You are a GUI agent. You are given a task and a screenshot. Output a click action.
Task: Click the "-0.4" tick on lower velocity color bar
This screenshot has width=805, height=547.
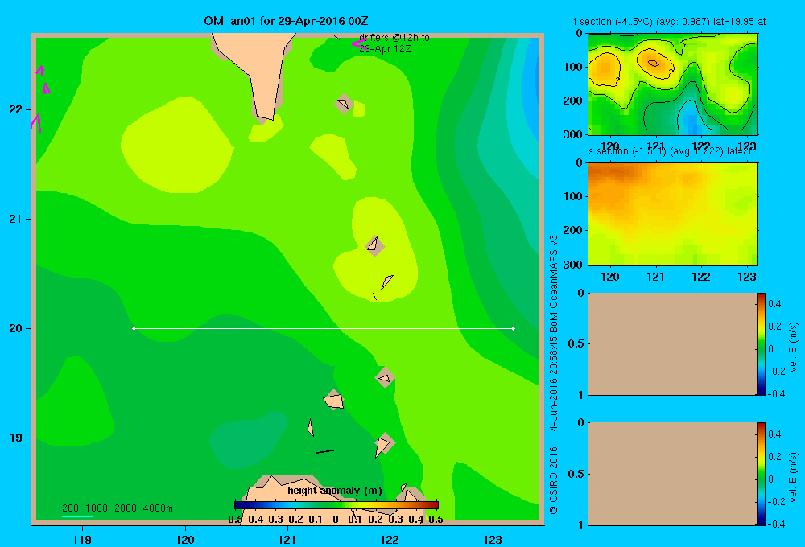(x=776, y=524)
